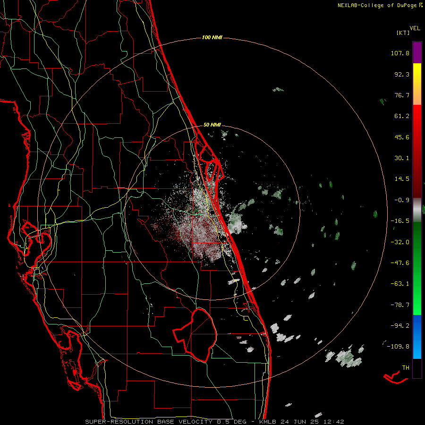
Task: Click the -32.0 velocity scale value
Action: pos(400,242)
